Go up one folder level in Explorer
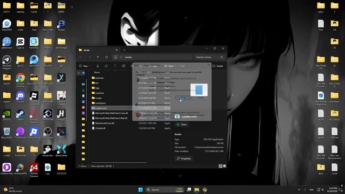 [98, 57]
